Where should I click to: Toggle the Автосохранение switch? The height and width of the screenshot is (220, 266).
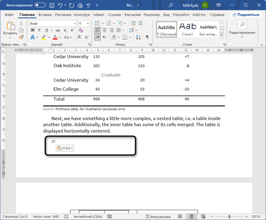pyautogui.click(x=40, y=5)
